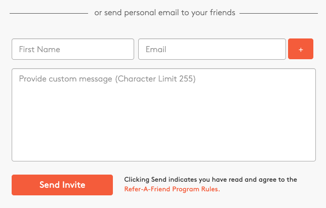The width and height of the screenshot is (326, 208).
Task: Click 'Send Invite' below the message box
Action: pos(62,185)
